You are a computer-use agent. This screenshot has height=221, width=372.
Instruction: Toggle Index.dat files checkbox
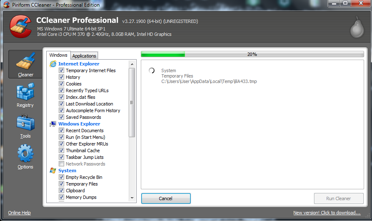(62, 97)
